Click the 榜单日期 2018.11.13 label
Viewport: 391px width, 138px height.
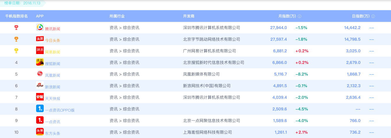[x=23, y=3]
